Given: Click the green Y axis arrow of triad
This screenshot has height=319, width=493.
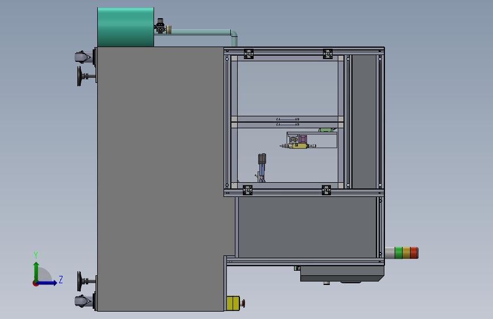Looking at the screenshot, I should (x=36, y=272).
